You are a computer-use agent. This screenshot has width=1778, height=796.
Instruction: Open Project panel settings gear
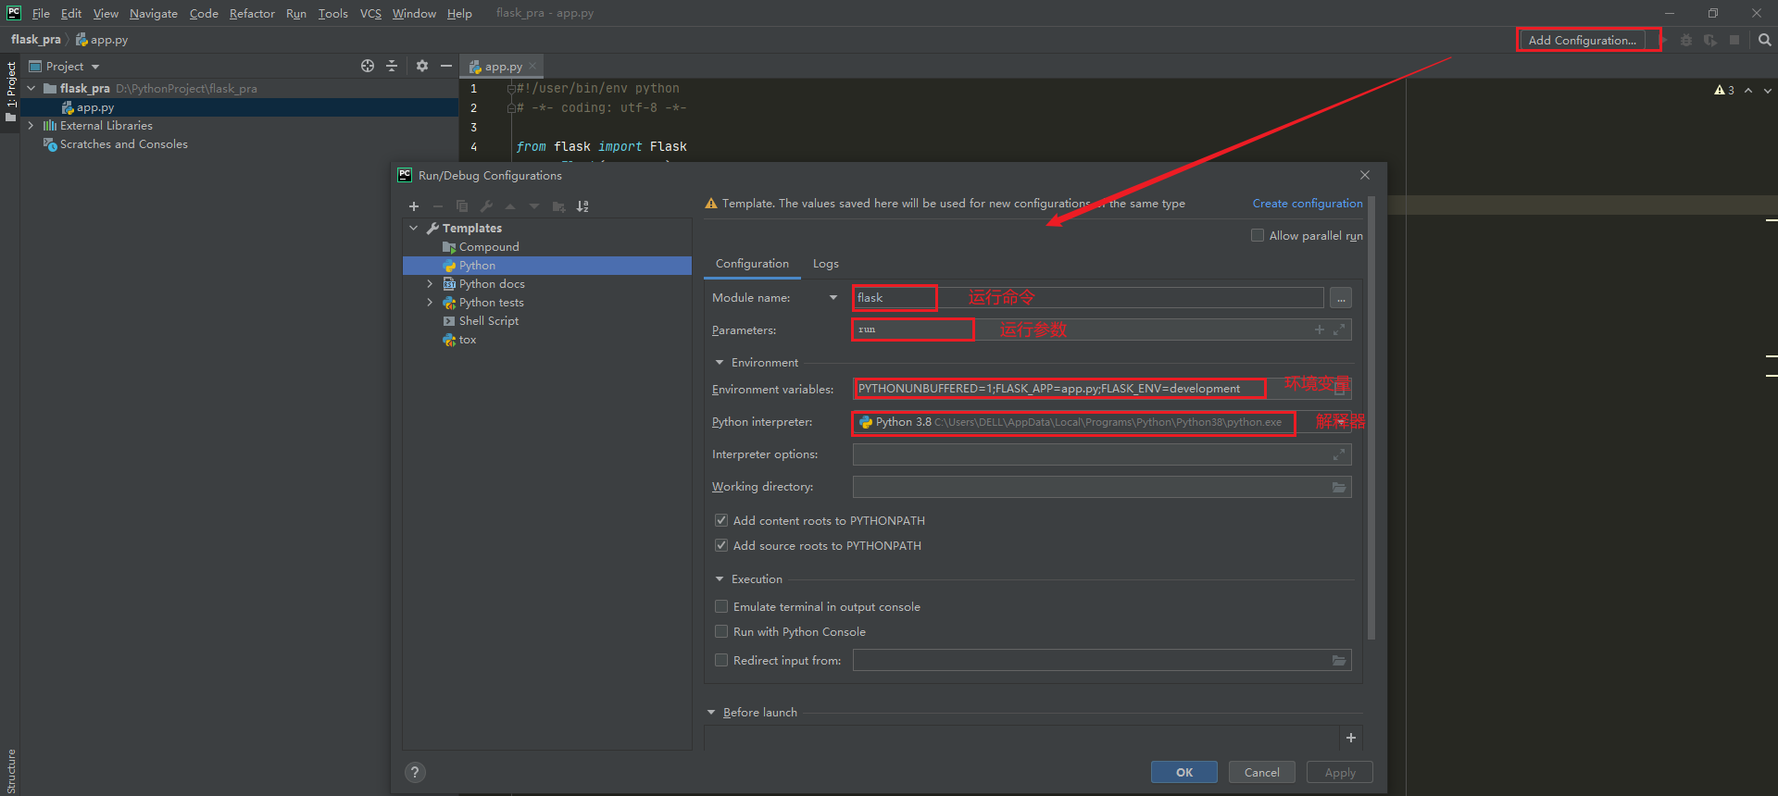(422, 66)
